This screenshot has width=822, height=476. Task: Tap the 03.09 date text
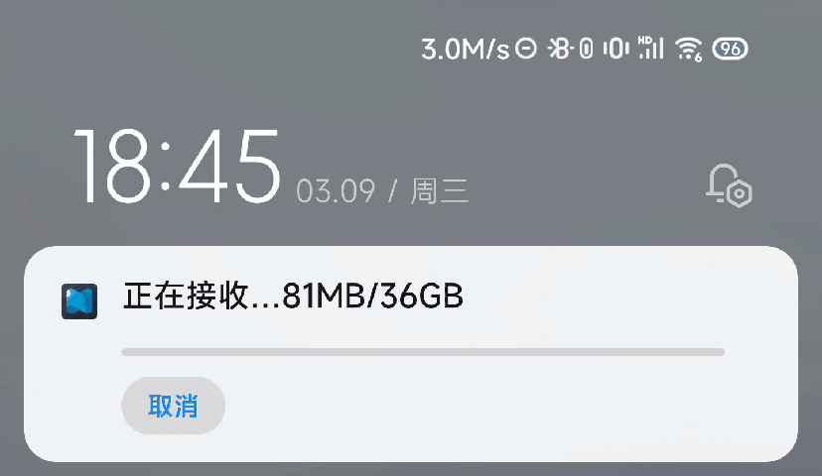(x=336, y=191)
